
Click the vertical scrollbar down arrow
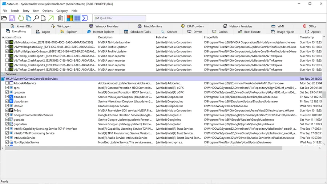[324, 144]
